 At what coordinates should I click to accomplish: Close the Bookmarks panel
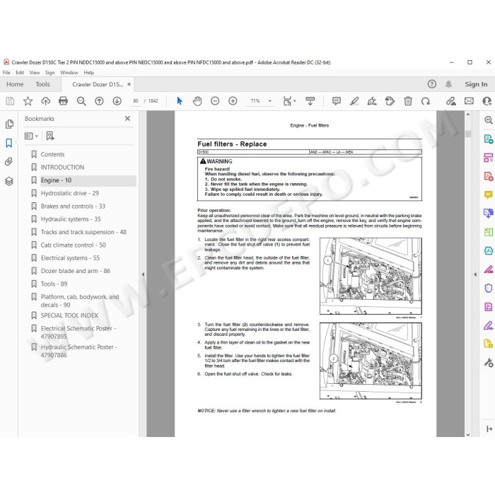click(x=127, y=118)
